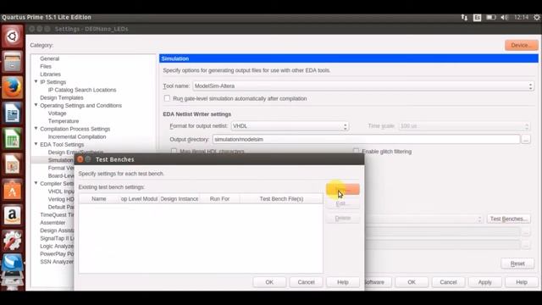Viewport: 542px width, 305px height.
Task: Select Temperature category
Action: (x=64, y=121)
